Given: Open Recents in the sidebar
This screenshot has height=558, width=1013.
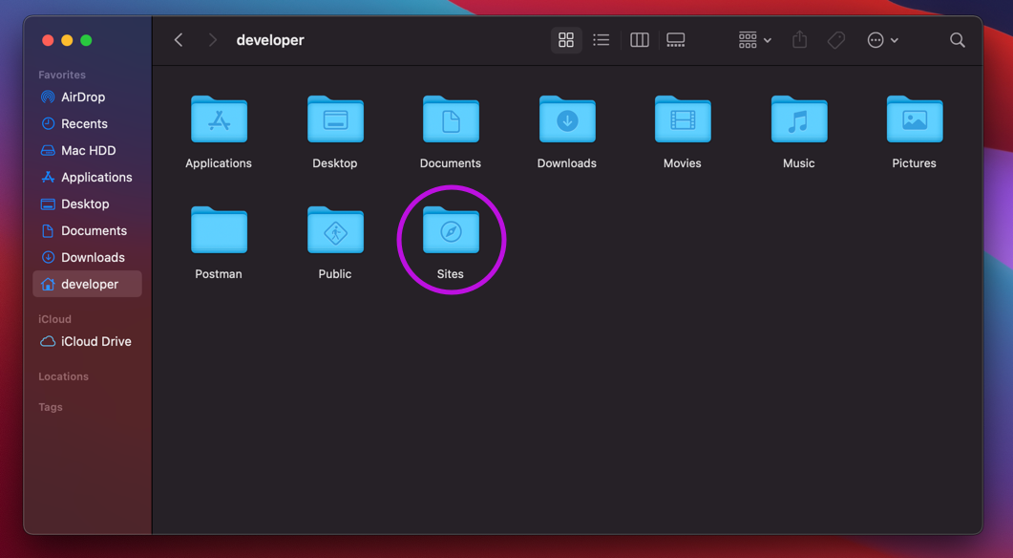Looking at the screenshot, I should [87, 123].
